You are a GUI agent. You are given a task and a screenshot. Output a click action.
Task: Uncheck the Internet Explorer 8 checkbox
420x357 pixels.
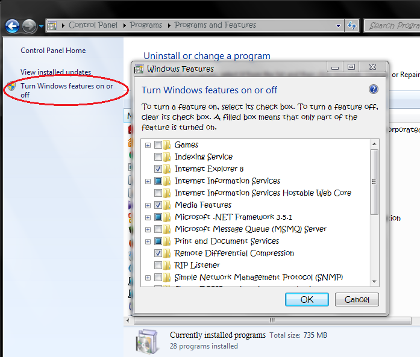click(158, 169)
